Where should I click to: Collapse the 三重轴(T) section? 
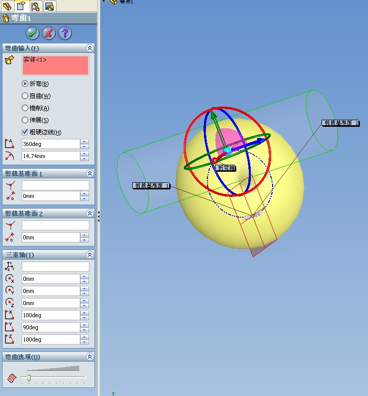[90, 255]
